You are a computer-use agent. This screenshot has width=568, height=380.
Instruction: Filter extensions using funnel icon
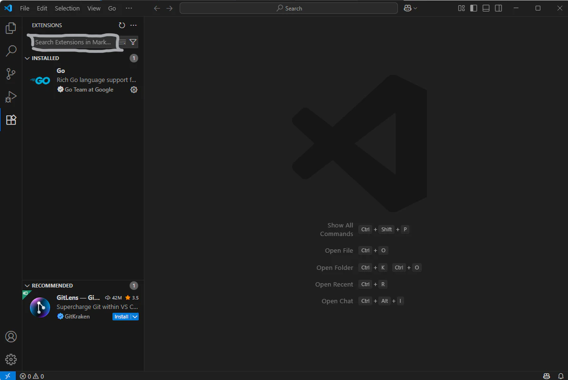[x=133, y=42]
